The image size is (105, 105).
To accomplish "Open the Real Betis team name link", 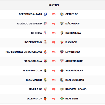I will tap(72, 99).
